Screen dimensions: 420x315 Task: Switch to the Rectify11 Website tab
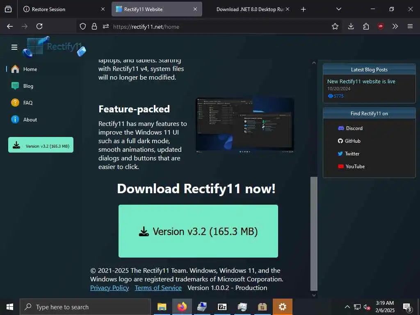pyautogui.click(x=157, y=9)
